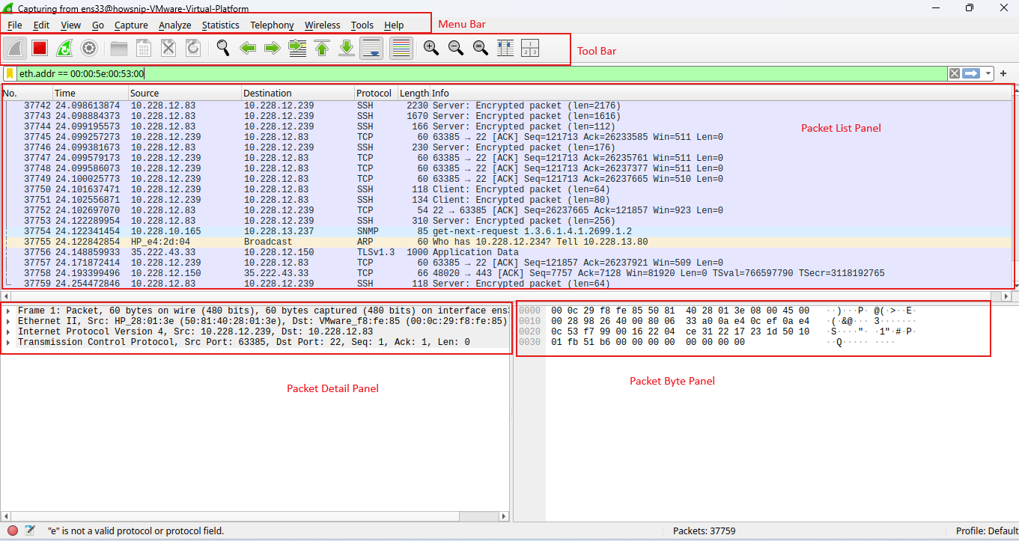Go to previous packet green left arrow
1019x541 pixels.
[x=248, y=49]
